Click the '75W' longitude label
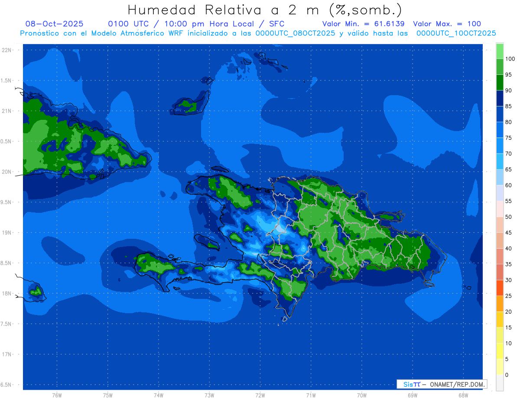This screenshot has width=520, height=401. click(108, 395)
